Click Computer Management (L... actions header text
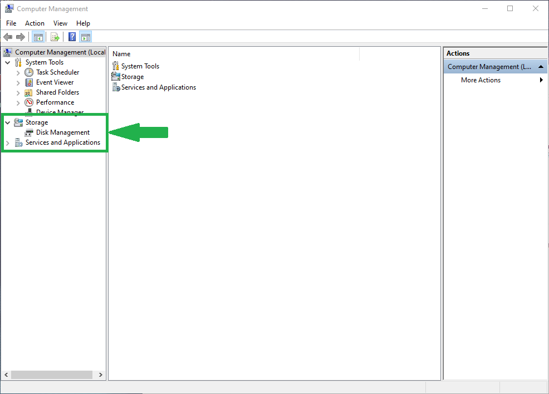Image resolution: width=549 pixels, height=394 pixels. (489, 66)
